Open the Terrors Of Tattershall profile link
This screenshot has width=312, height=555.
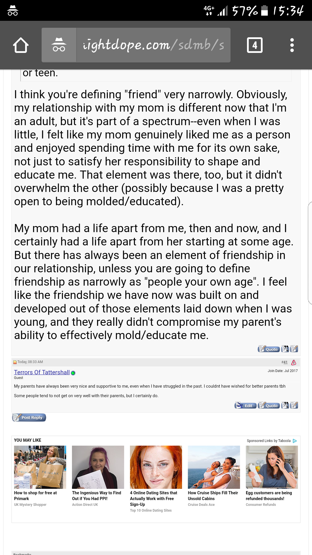pos(42,372)
